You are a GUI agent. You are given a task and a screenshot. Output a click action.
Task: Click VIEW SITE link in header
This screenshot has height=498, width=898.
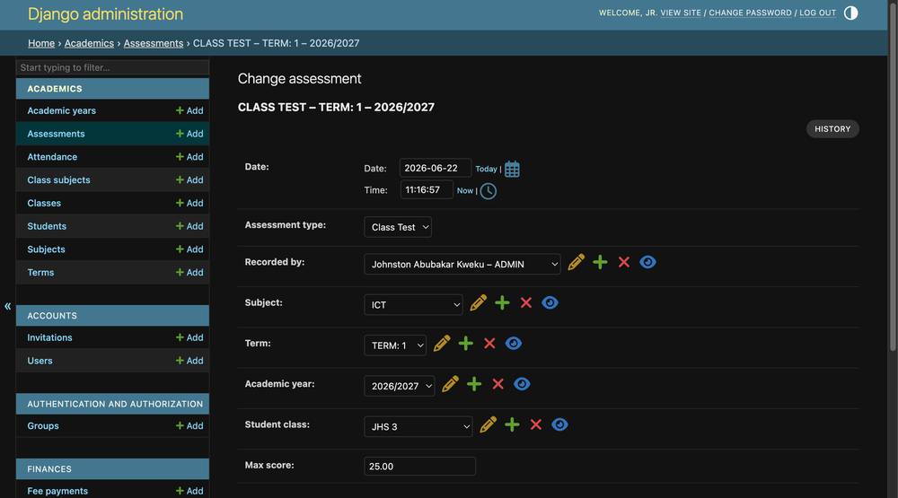(681, 13)
